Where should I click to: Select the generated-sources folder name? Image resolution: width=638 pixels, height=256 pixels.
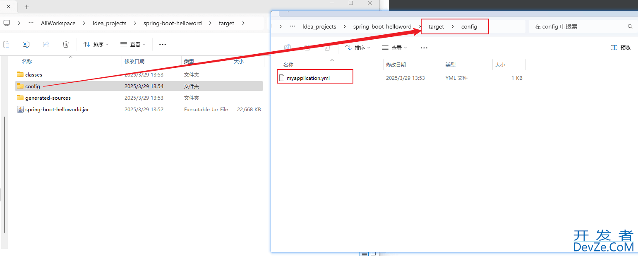click(x=48, y=98)
